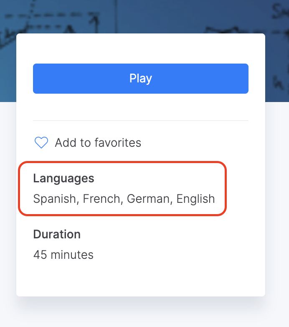The height and width of the screenshot is (327, 289).
Task: Click the horizontal divider below Play
Action: (141, 121)
